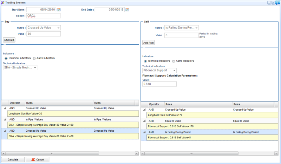Open the End Date calendar picker

click(128, 9)
